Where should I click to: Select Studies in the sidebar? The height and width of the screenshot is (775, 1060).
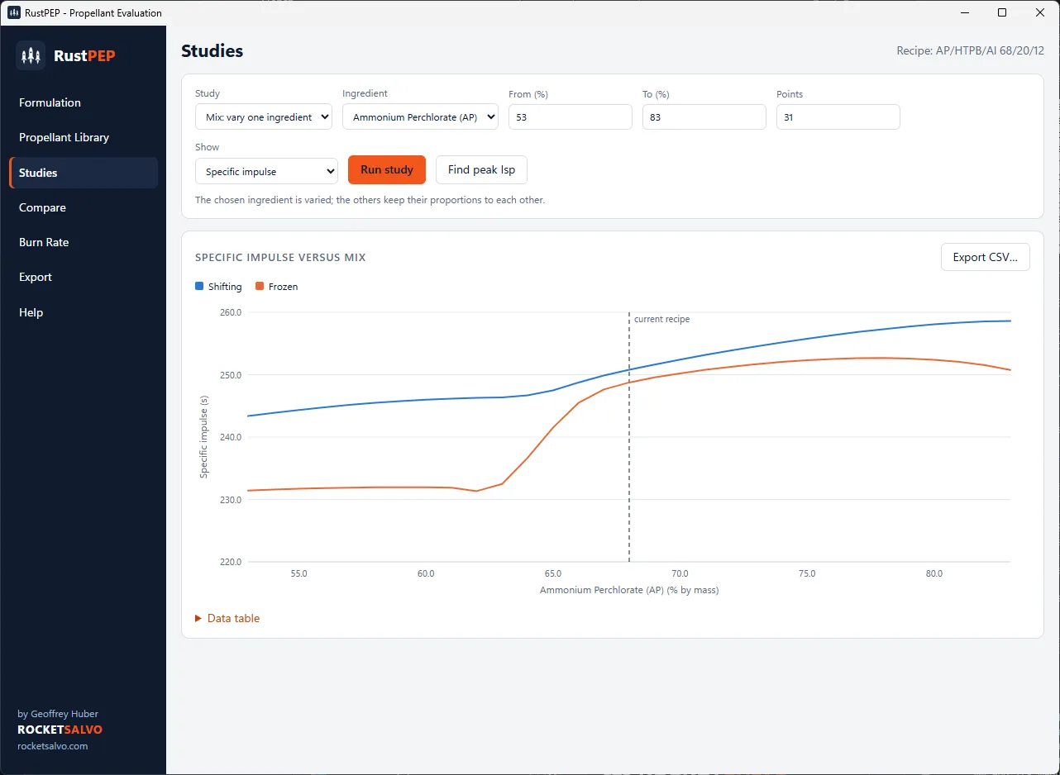(x=83, y=173)
